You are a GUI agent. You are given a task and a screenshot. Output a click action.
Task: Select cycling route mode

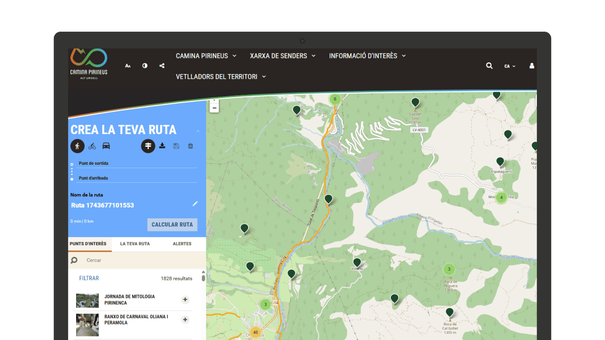point(92,146)
